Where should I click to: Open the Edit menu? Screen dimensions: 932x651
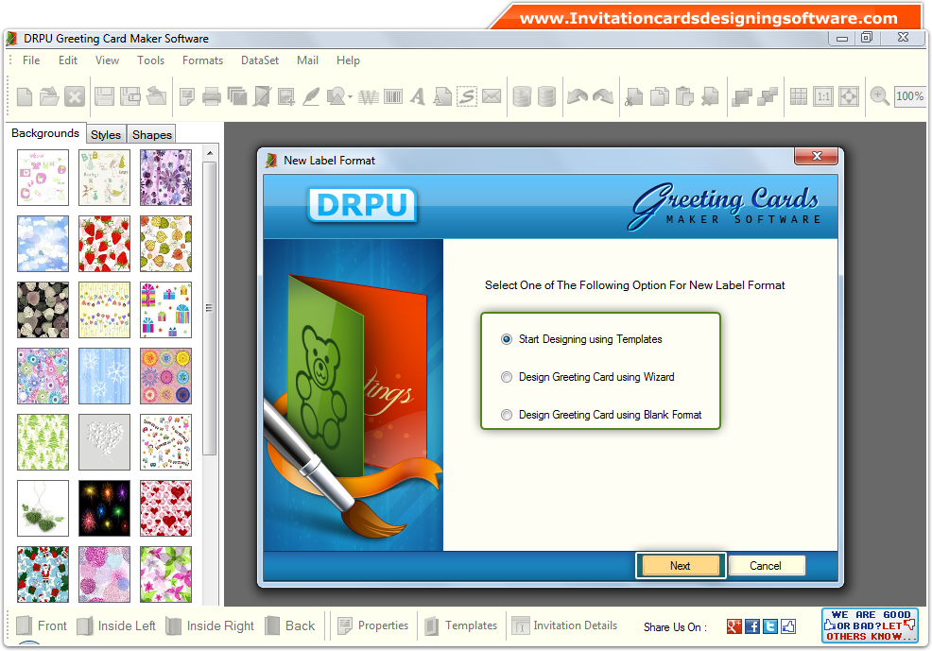tap(68, 60)
